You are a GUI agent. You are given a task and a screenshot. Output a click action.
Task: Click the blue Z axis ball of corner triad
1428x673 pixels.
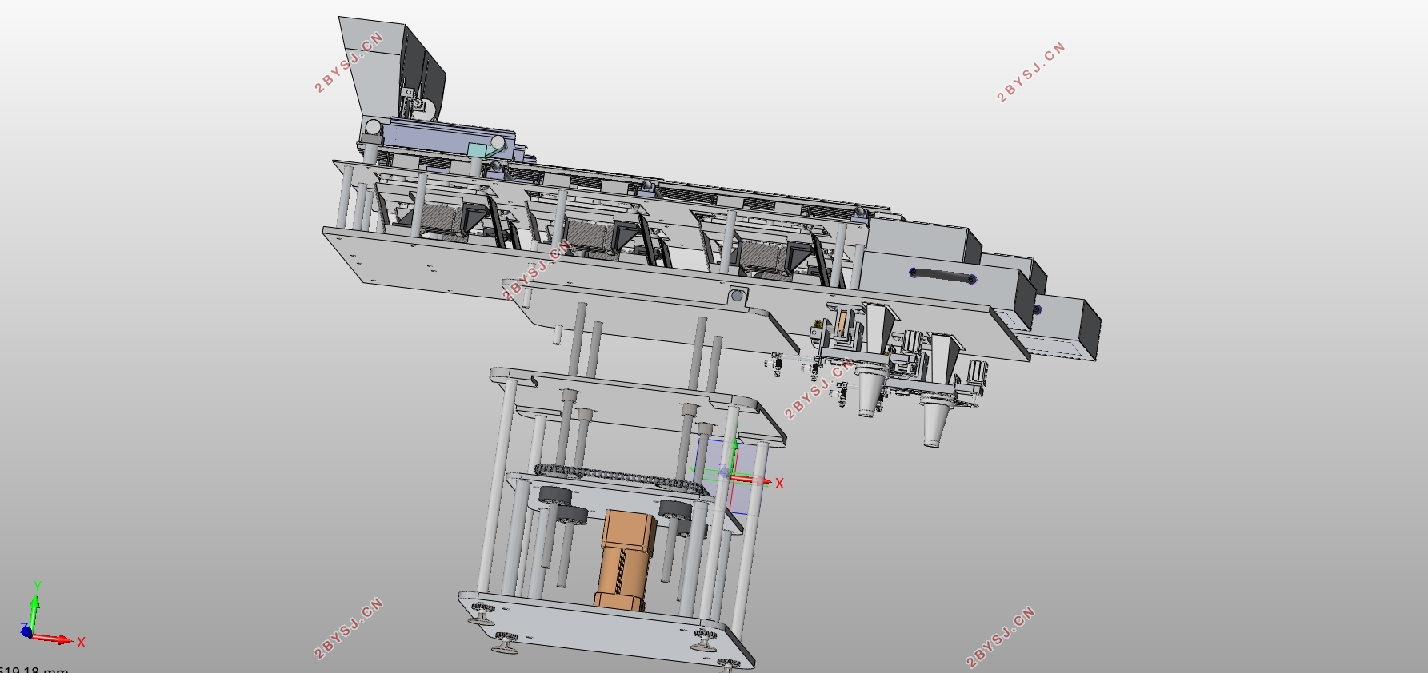tap(26, 631)
